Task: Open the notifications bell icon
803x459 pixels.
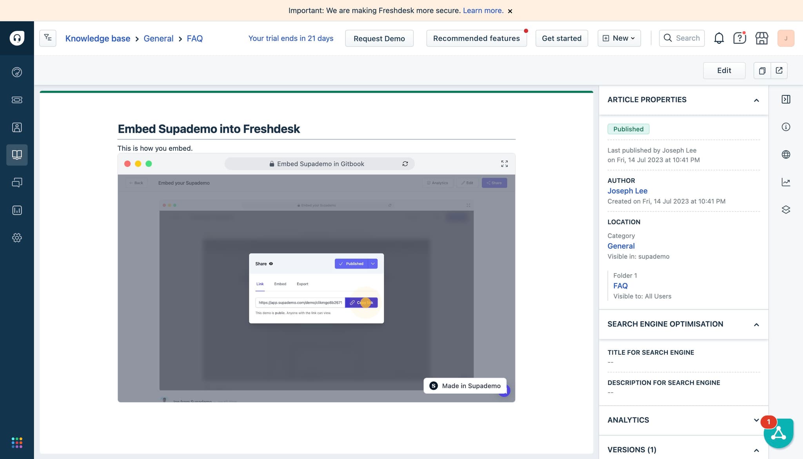Action: (719, 38)
